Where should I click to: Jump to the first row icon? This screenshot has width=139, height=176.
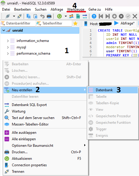[x=101, y=16]
